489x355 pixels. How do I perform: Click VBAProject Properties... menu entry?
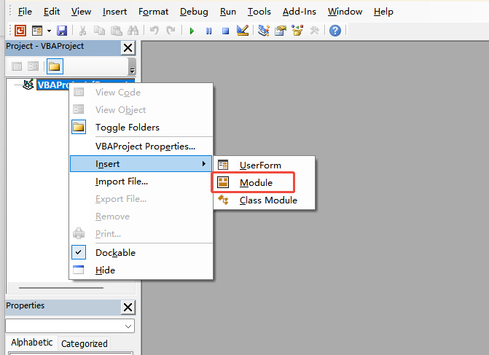coord(145,146)
